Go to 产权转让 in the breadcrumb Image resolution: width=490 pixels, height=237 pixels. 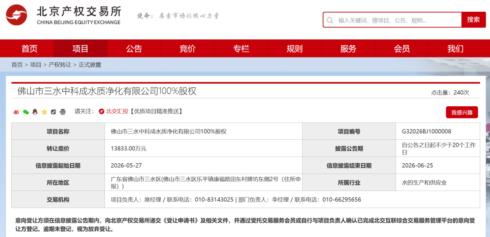(60, 65)
